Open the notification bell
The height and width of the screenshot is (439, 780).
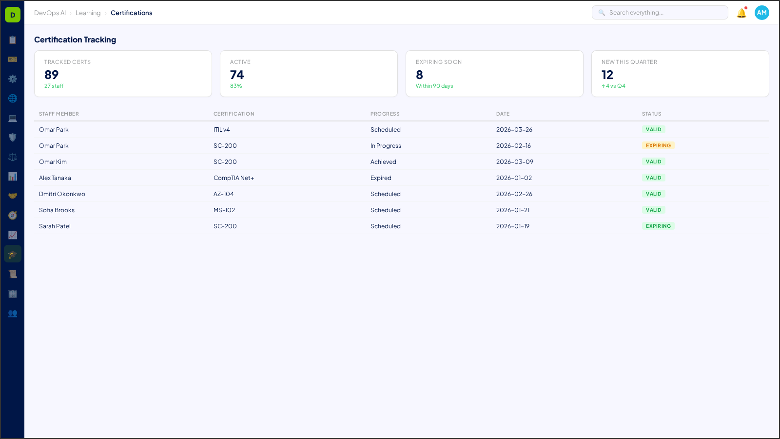click(741, 13)
